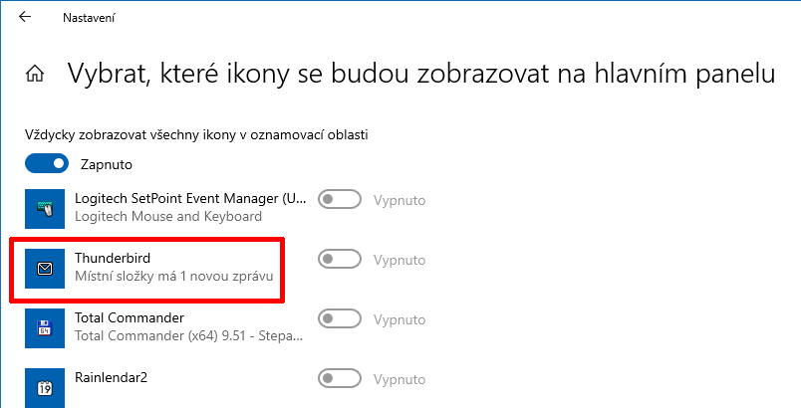Viewport: 801px width, 408px height.
Task: Enable the Logitech SetPoint Event Manager toggle
Action: (339, 200)
